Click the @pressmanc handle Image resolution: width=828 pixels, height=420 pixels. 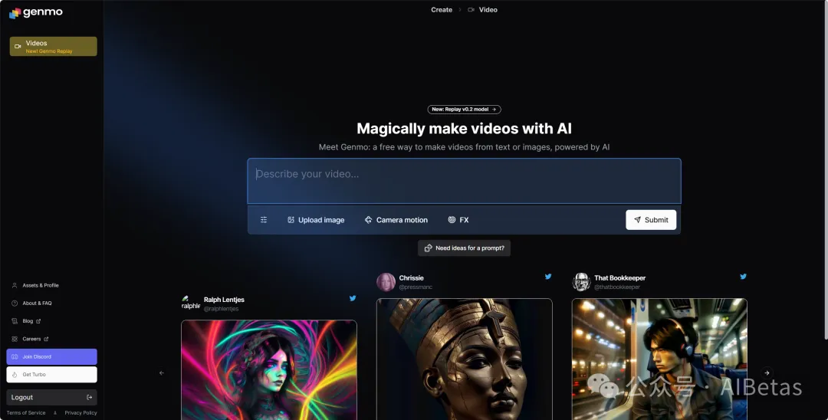coord(416,287)
